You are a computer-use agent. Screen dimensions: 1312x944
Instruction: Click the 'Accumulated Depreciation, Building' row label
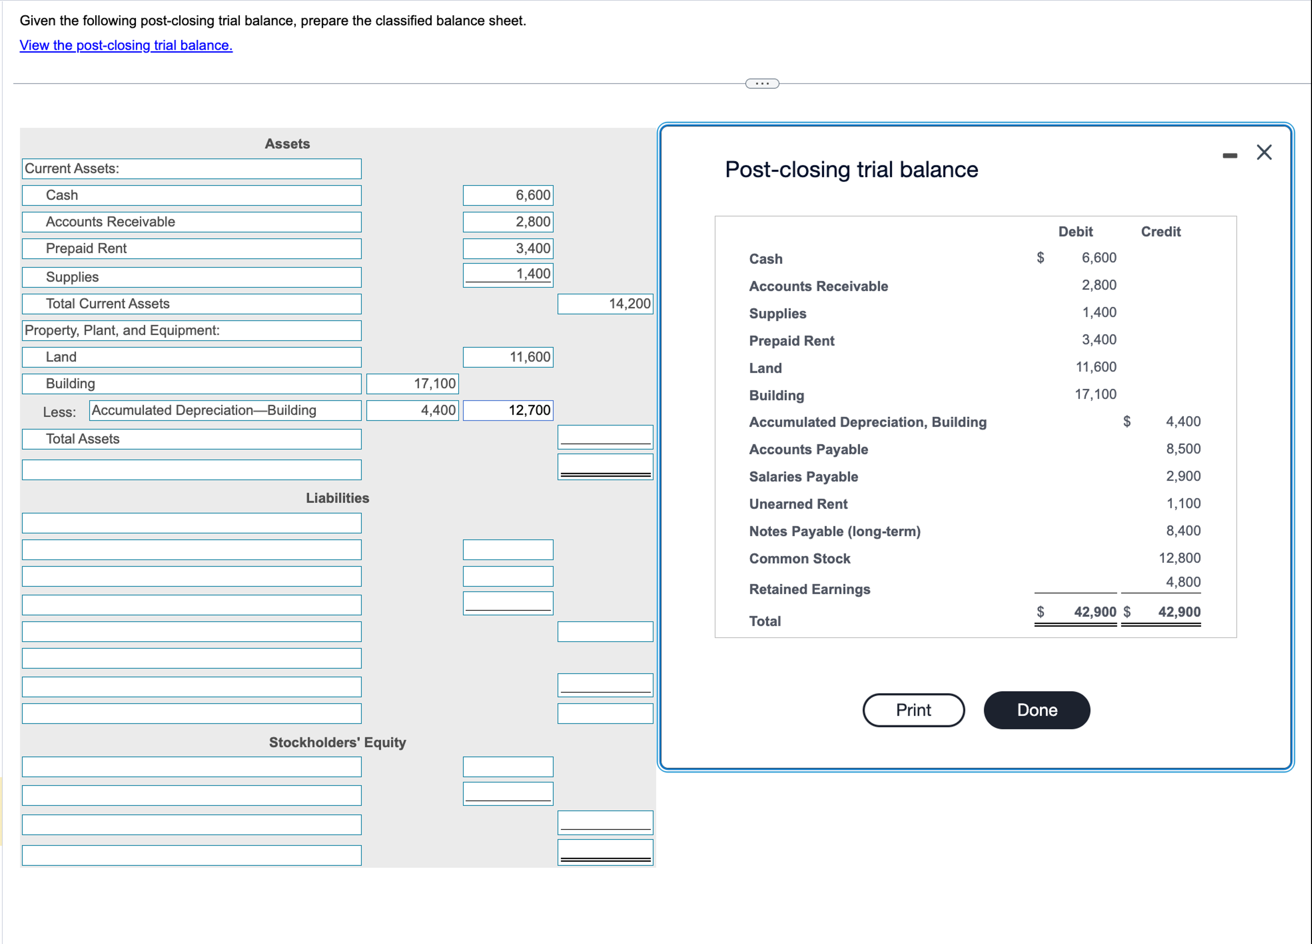[x=868, y=422]
